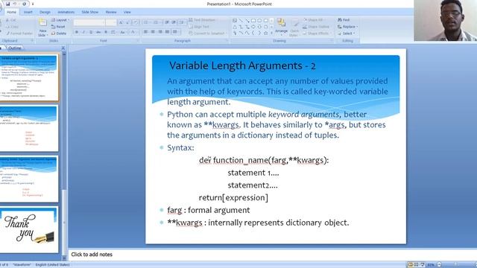Switch to the Outline pane tab
Viewport: 477px width, 268px height.
tap(15, 48)
